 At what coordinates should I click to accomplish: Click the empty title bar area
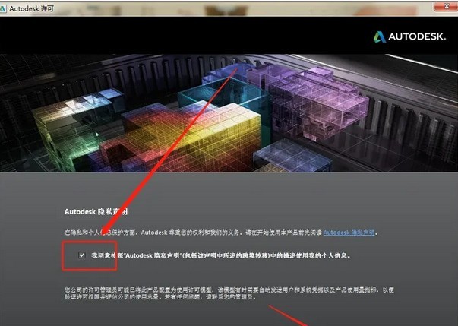pyautogui.click(x=228, y=7)
